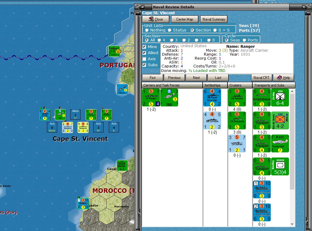
Task: Select the BB Royal Sovereign counter
Action: pos(212,97)
